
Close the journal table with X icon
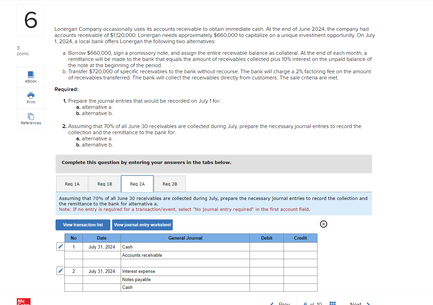(323, 224)
